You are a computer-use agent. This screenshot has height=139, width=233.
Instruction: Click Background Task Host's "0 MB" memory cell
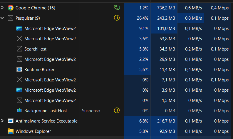pyautogui.click(x=164, y=110)
